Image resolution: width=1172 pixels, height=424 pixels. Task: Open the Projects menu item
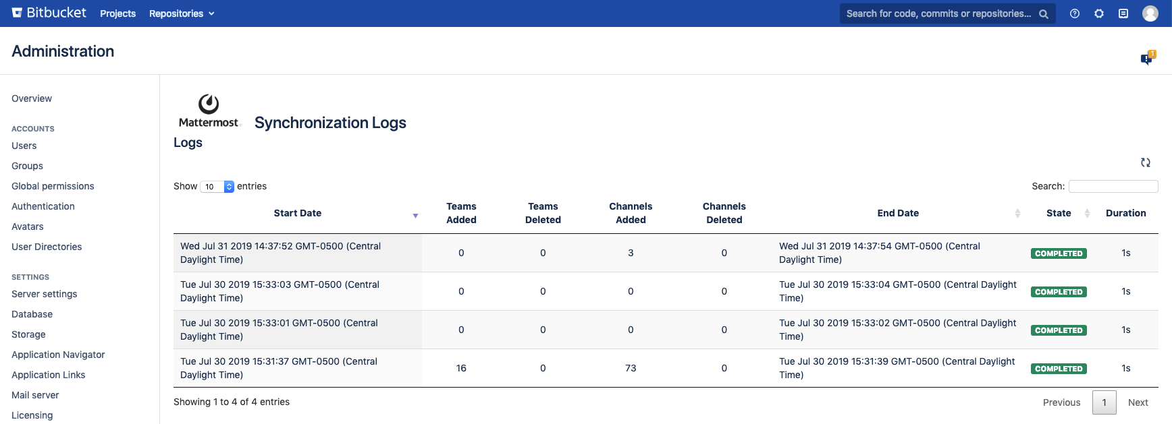118,13
